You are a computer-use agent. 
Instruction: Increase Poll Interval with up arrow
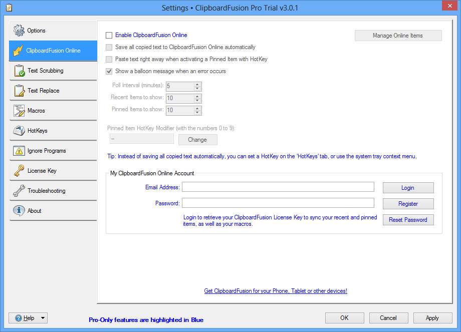click(197, 84)
